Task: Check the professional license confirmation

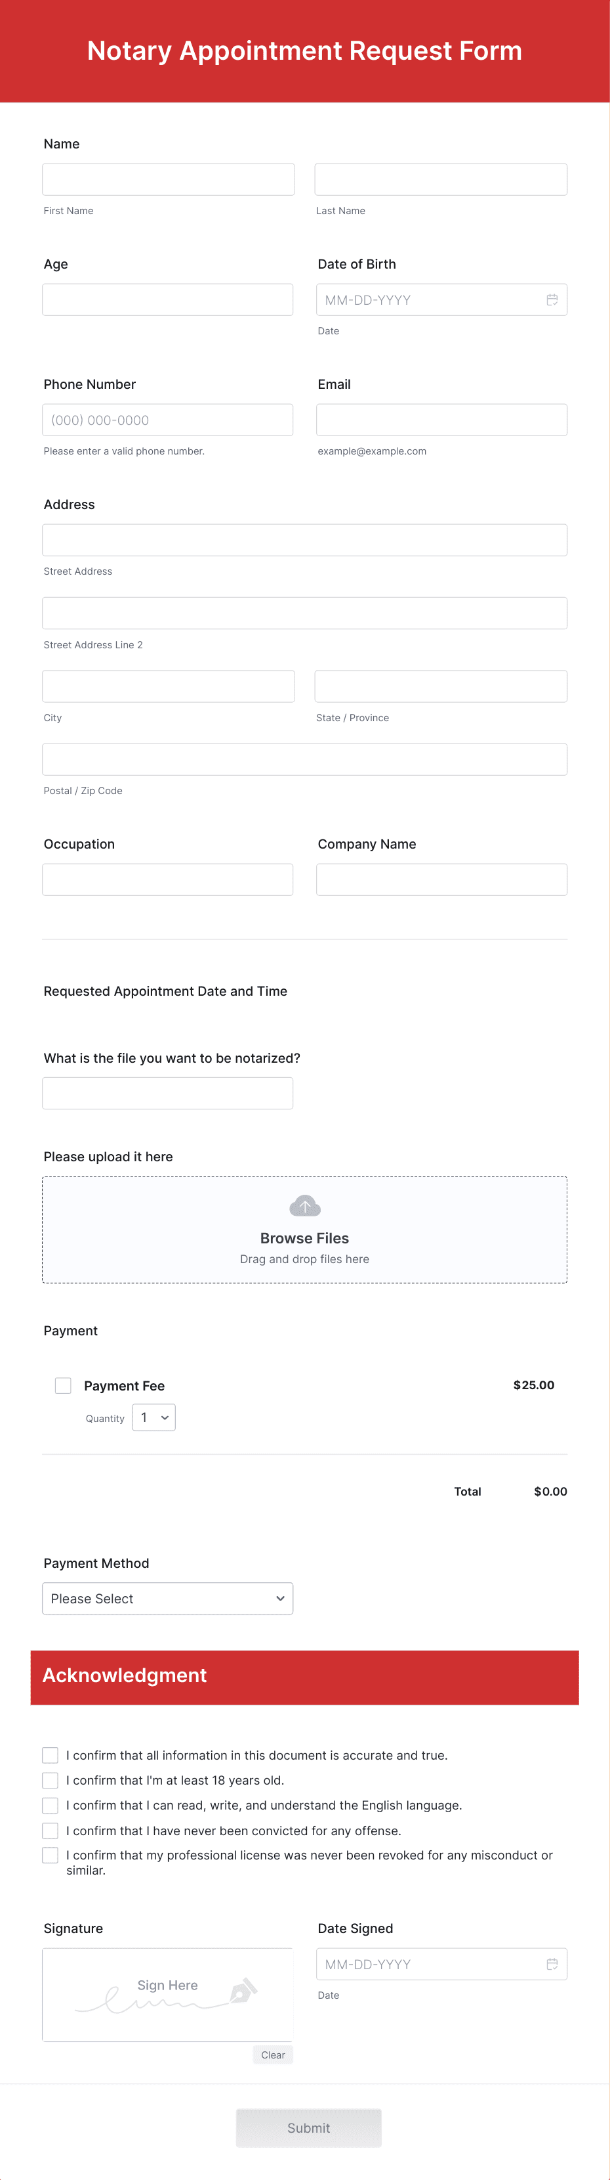Action: tap(50, 1855)
